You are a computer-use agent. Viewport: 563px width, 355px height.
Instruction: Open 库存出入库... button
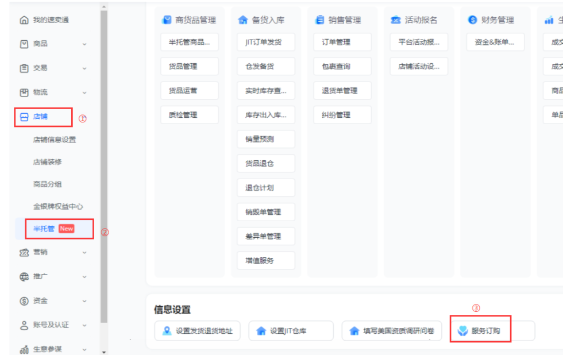tap(265, 115)
